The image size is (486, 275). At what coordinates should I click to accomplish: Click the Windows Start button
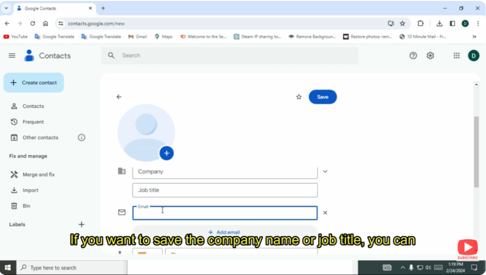coord(8,268)
